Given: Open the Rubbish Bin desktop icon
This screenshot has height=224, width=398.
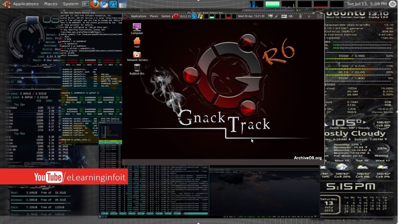Looking at the screenshot, I should click(x=137, y=69).
